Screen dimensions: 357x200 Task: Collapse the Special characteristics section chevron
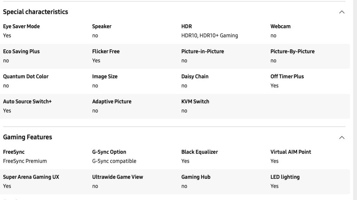[x=342, y=12]
